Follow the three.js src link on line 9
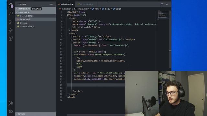 point(93,36)
